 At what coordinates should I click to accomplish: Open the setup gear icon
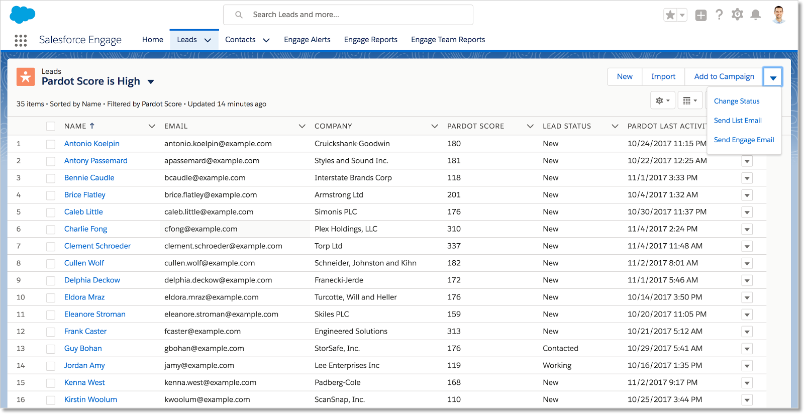tap(737, 15)
